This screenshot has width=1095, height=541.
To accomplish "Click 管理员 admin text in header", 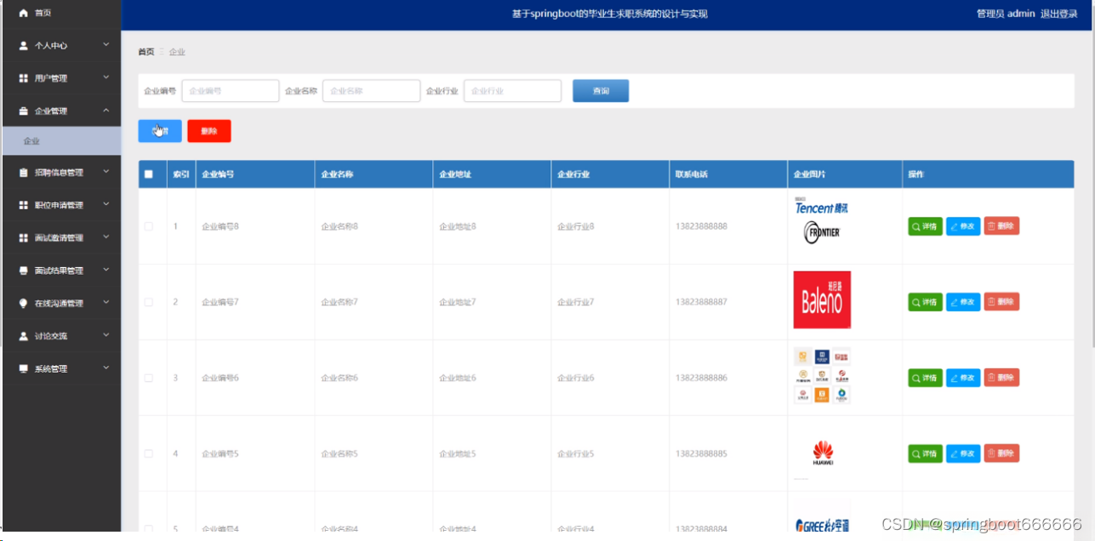I will [1006, 14].
